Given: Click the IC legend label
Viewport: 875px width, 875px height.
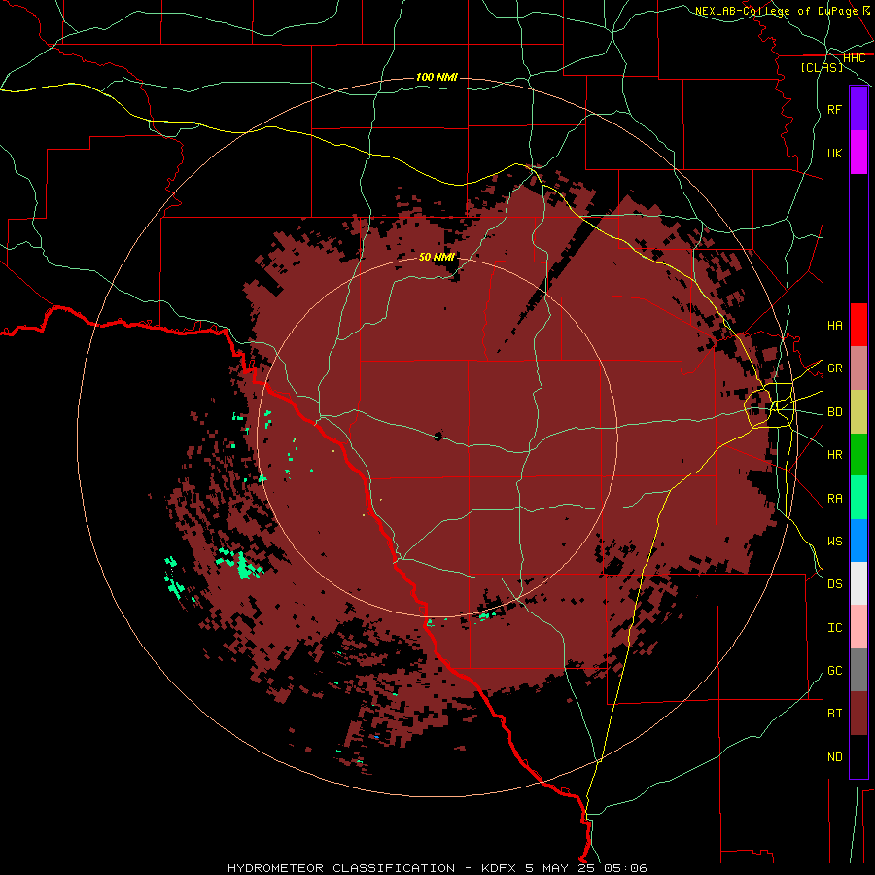Looking at the screenshot, I should [x=834, y=628].
